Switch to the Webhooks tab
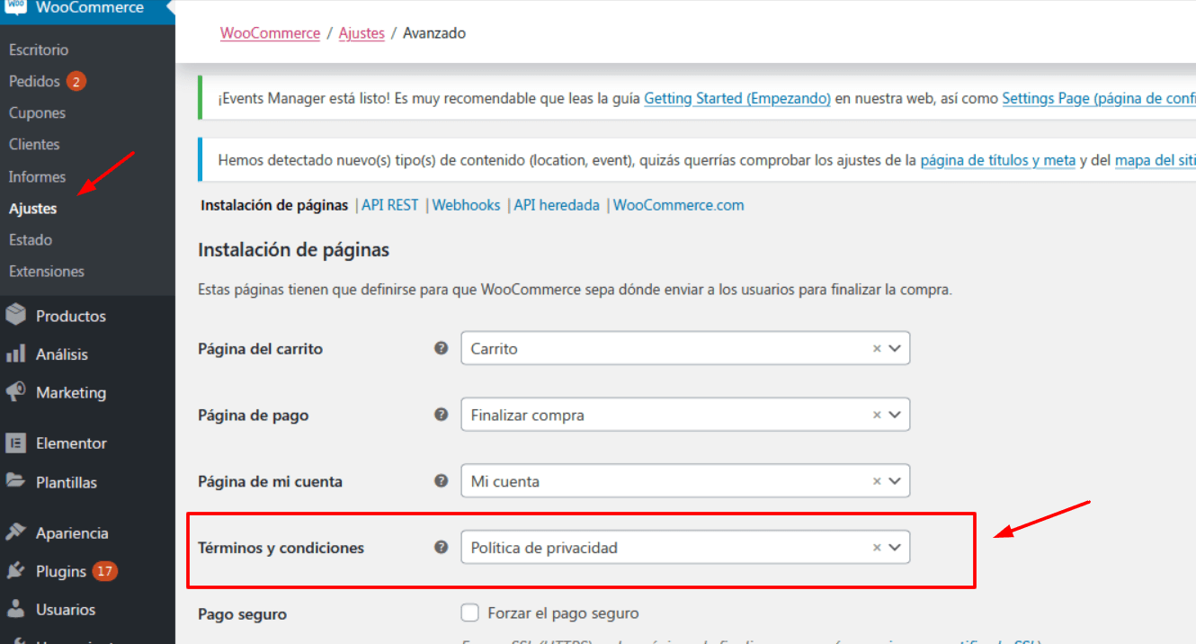 tap(466, 205)
